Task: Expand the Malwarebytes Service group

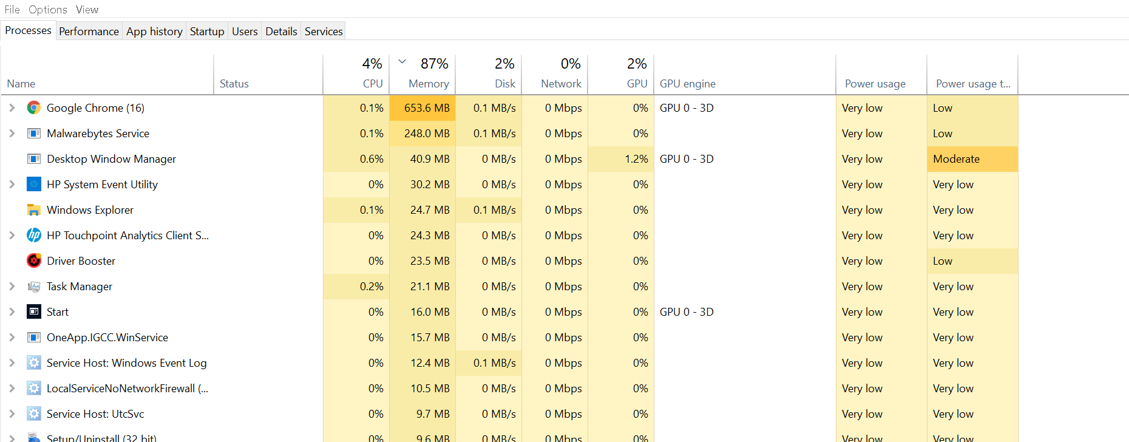Action: 12,134
